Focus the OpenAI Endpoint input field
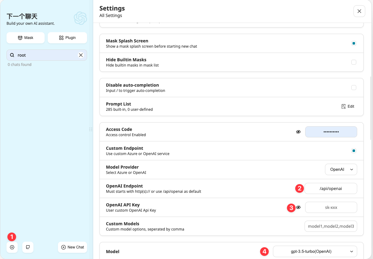This screenshot has width=373, height=259. pos(331,188)
